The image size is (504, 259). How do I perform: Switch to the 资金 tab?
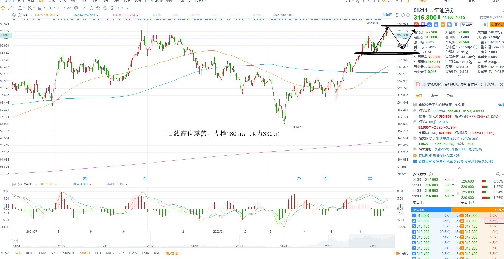click(434, 96)
